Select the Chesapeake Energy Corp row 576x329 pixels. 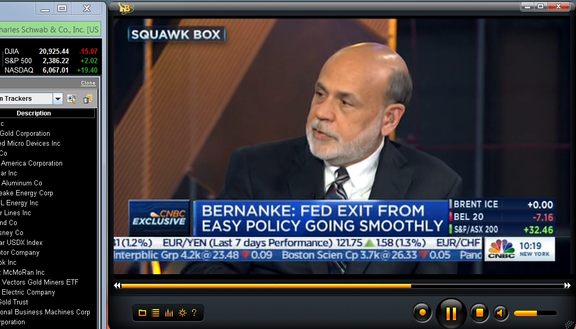[48, 193]
